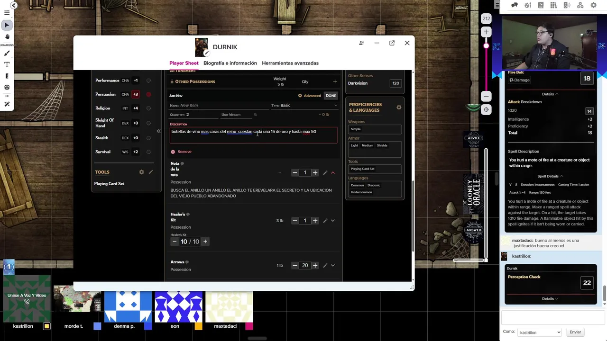Collapse Nota de la rata details
Viewport: 607px width, 341px height.
point(332,173)
